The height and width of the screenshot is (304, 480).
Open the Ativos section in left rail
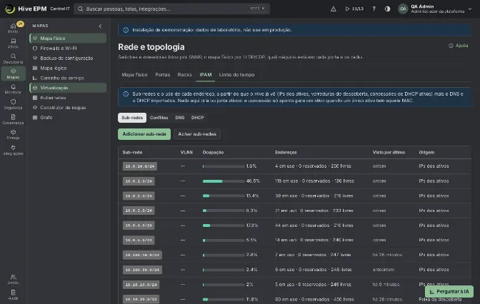coord(13,43)
